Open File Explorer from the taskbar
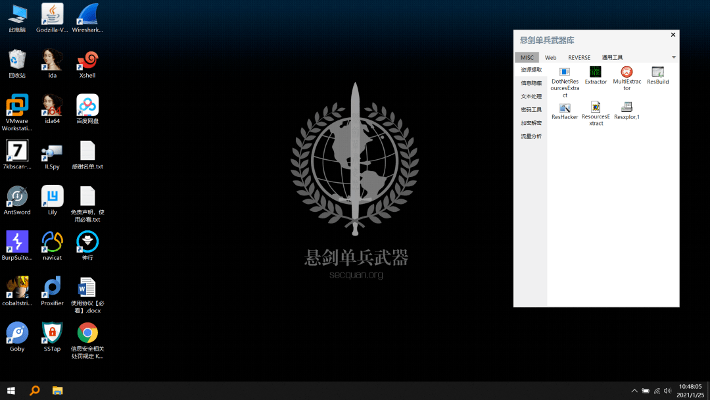 57,391
